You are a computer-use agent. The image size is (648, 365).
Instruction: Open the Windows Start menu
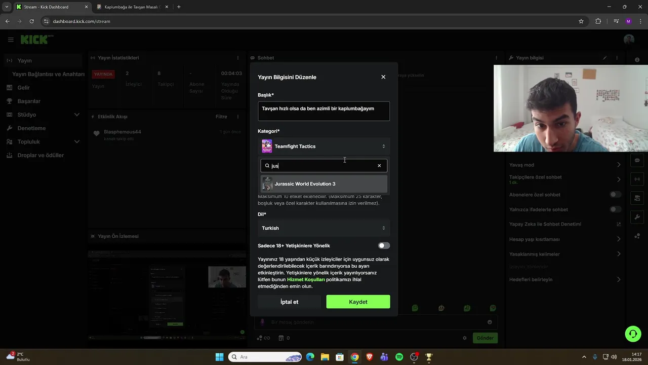click(219, 357)
